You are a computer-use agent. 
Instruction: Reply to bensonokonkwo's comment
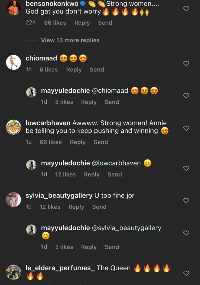(x=82, y=23)
